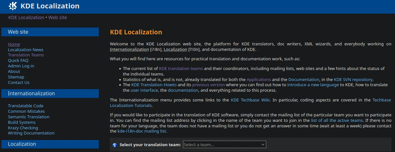395x152 pixels.
Task: Open the Contact Us sidebar link
Action: (x=19, y=82)
